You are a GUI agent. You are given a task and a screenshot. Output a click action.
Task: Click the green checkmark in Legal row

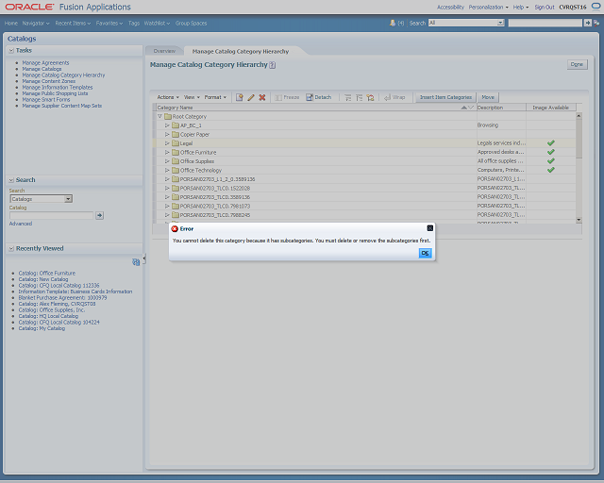click(551, 142)
